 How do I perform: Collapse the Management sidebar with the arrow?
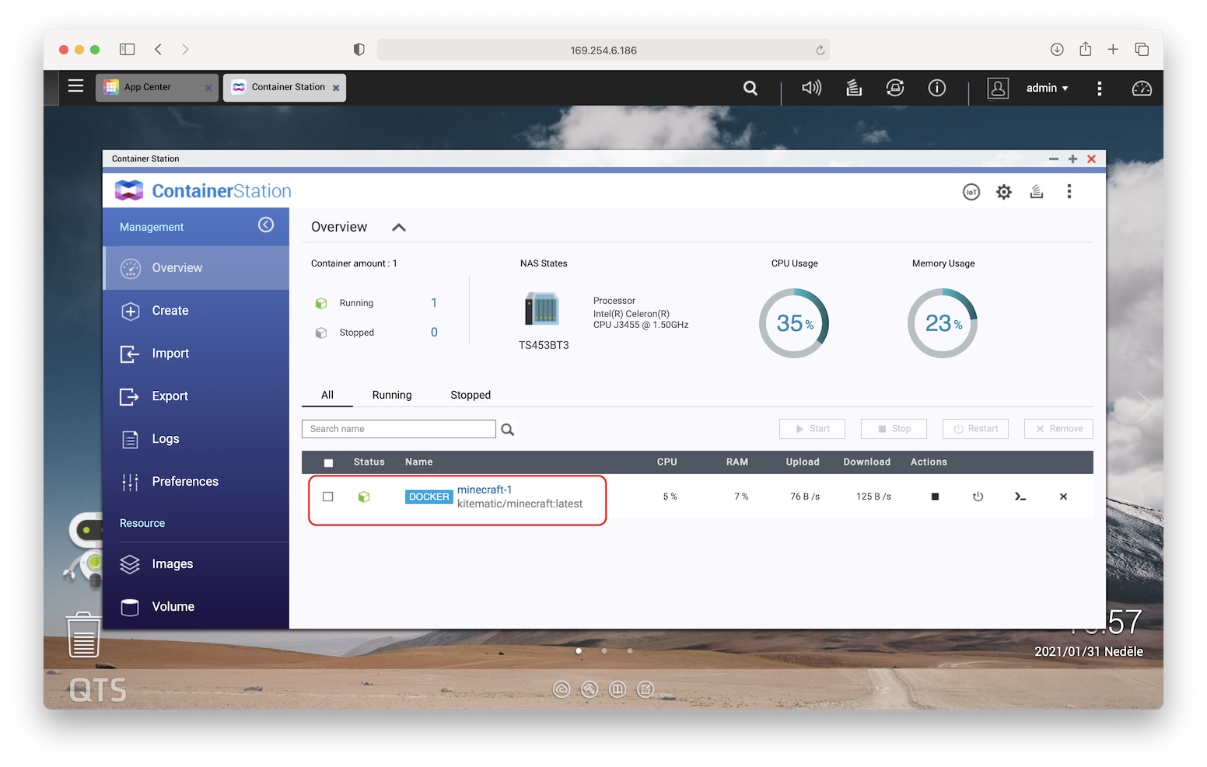pos(266,225)
